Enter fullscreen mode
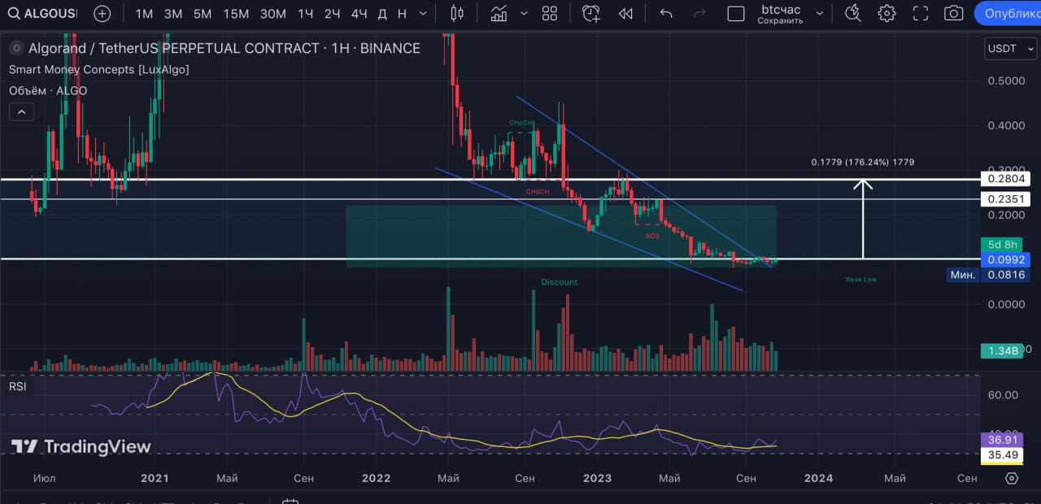Screen dimensions: 1041x504 [920, 14]
